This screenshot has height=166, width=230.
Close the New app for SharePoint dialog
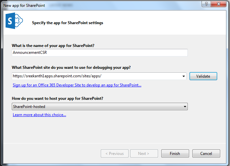coord(219,5)
